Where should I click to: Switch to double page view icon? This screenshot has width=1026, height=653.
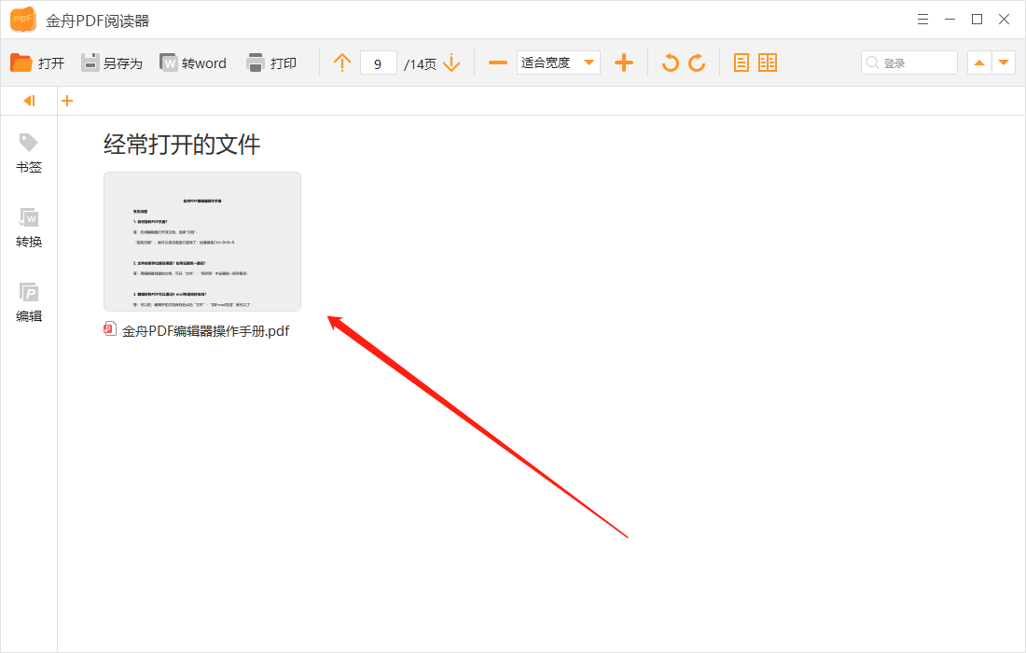(x=767, y=63)
